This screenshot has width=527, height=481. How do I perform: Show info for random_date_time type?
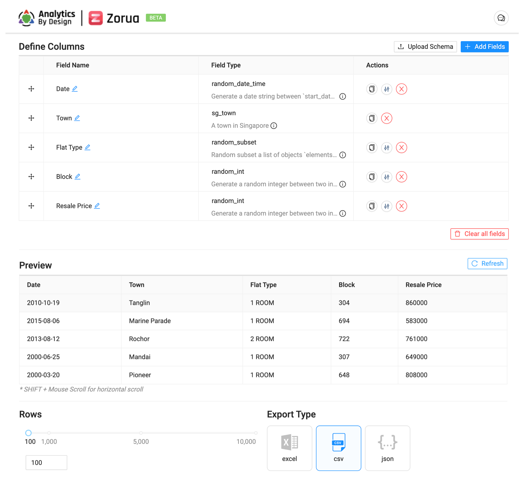343,97
